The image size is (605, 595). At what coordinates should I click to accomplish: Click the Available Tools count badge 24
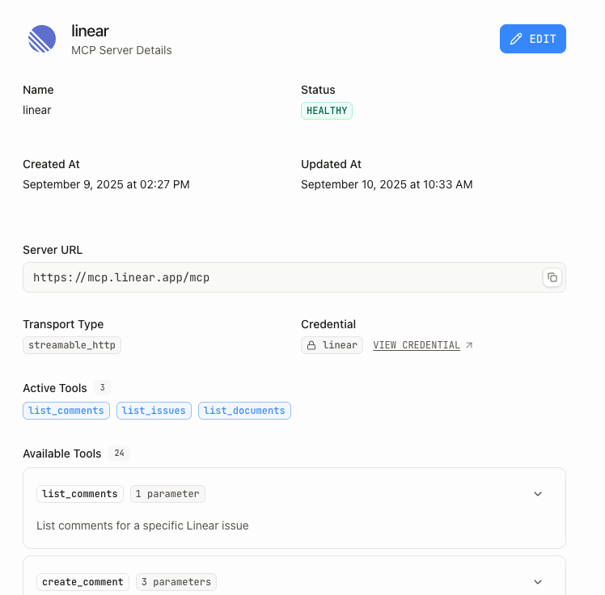coord(120,454)
